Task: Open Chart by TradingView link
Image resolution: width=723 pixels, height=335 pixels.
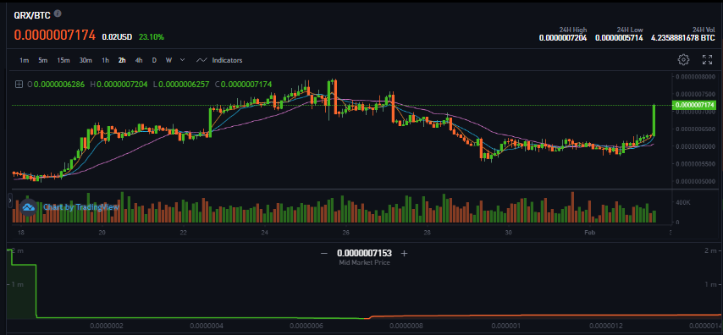Action: coord(81,207)
